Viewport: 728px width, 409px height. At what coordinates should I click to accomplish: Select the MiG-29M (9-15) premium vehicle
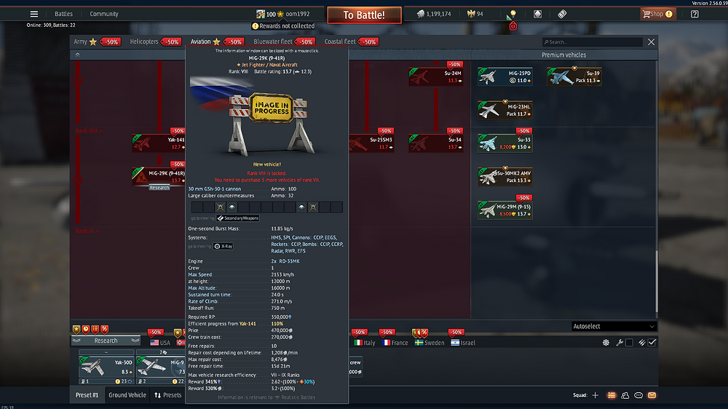[x=505, y=210]
